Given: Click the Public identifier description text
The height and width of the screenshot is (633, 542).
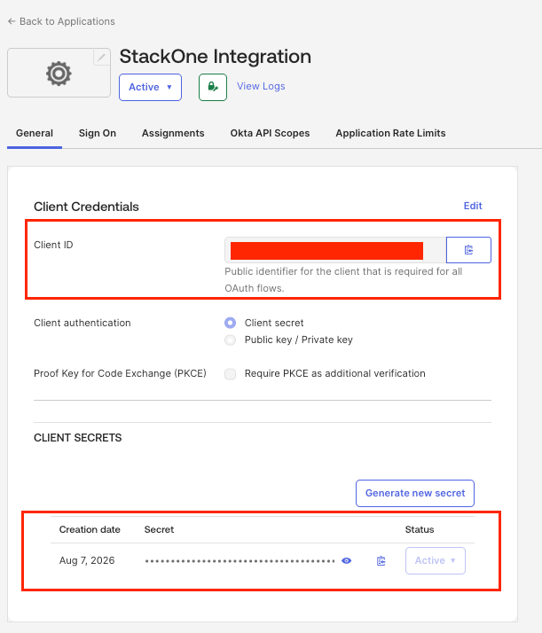Looking at the screenshot, I should [x=343, y=280].
